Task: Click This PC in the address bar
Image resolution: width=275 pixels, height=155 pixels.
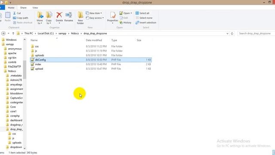Action: click(29, 34)
